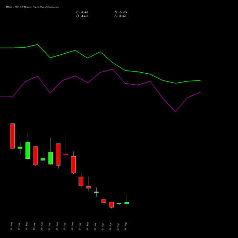Image resolution: width=238 pixels, height=238 pixels.
Task: Click the high value 'H: 6.45'
Action: click(120, 12)
